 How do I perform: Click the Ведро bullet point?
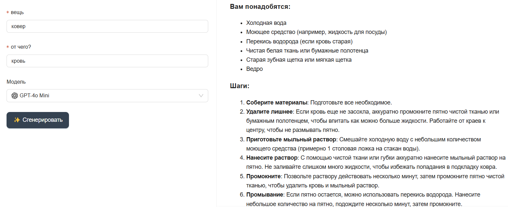click(254, 69)
